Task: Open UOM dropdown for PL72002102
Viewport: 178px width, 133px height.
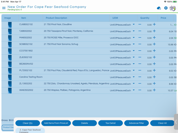Action: (x=134, y=70)
